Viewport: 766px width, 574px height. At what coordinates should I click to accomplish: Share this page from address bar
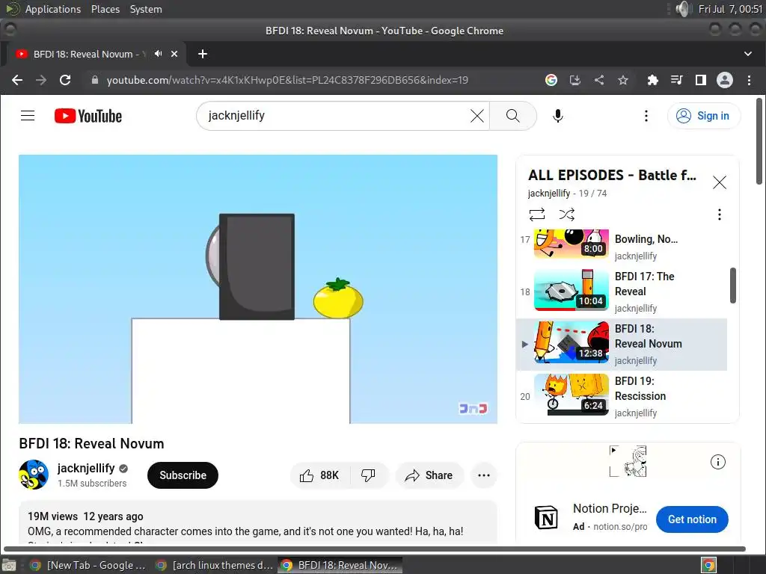[599, 80]
